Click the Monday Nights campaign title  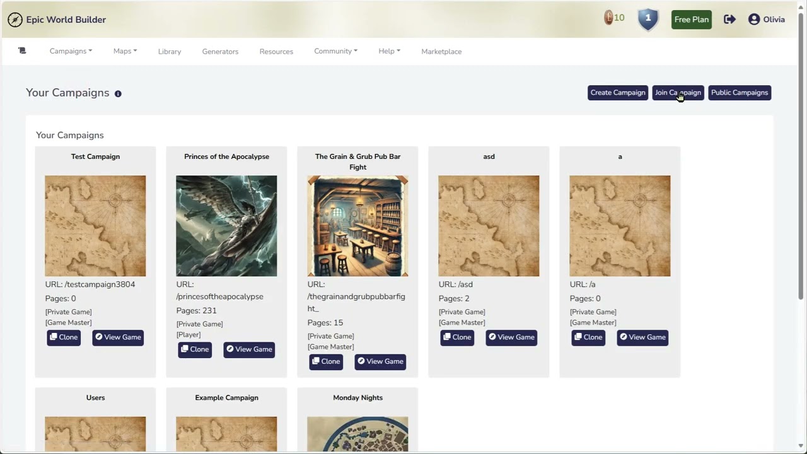tap(357, 398)
